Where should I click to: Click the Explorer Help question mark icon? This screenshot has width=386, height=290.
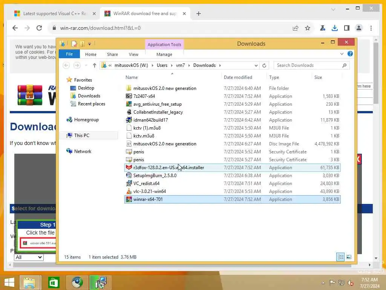(x=350, y=54)
